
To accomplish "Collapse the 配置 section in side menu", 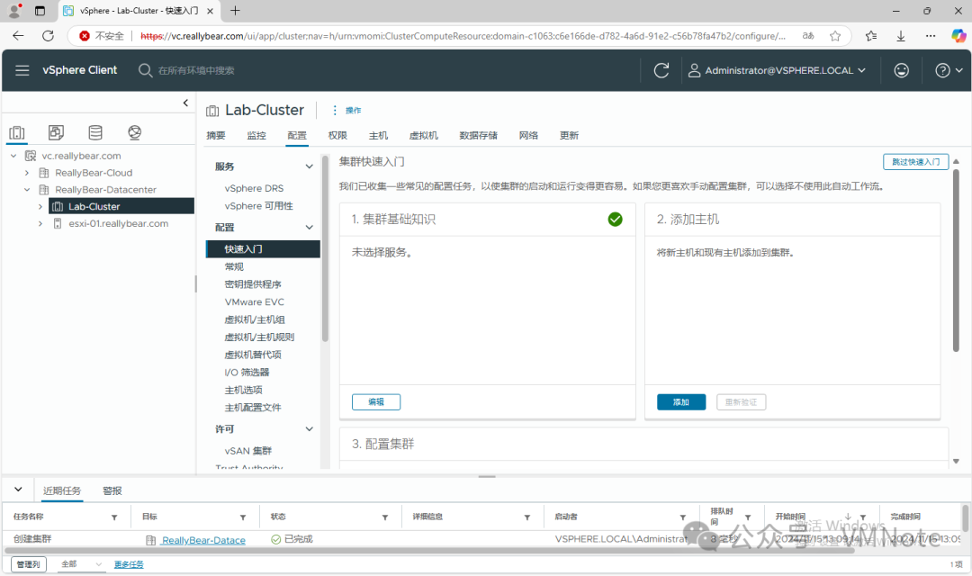I will click(309, 228).
